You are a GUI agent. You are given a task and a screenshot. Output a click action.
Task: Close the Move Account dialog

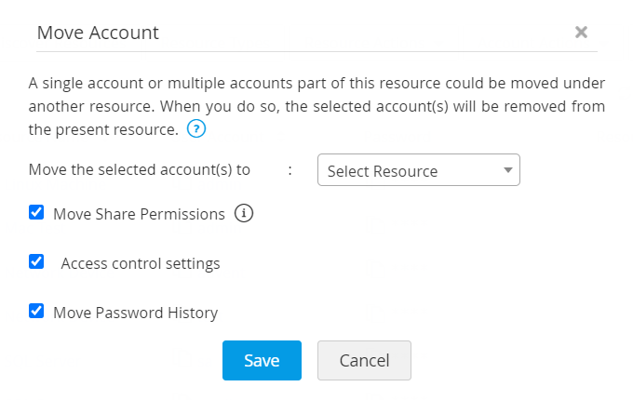pos(581,33)
